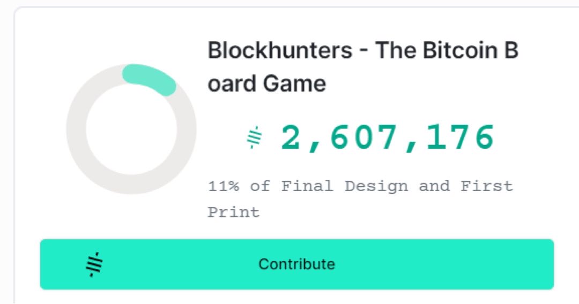The height and width of the screenshot is (304, 579).
Task: Click the word "Blockhunters" in the heading
Action: pos(280,51)
